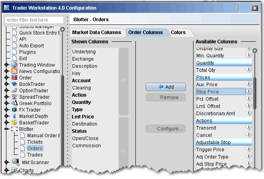Click info icon beside Aux. Price

249,84
